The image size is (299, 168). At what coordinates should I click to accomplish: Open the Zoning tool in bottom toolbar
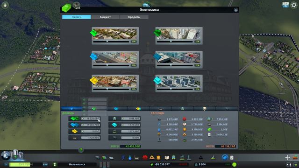[104, 158]
